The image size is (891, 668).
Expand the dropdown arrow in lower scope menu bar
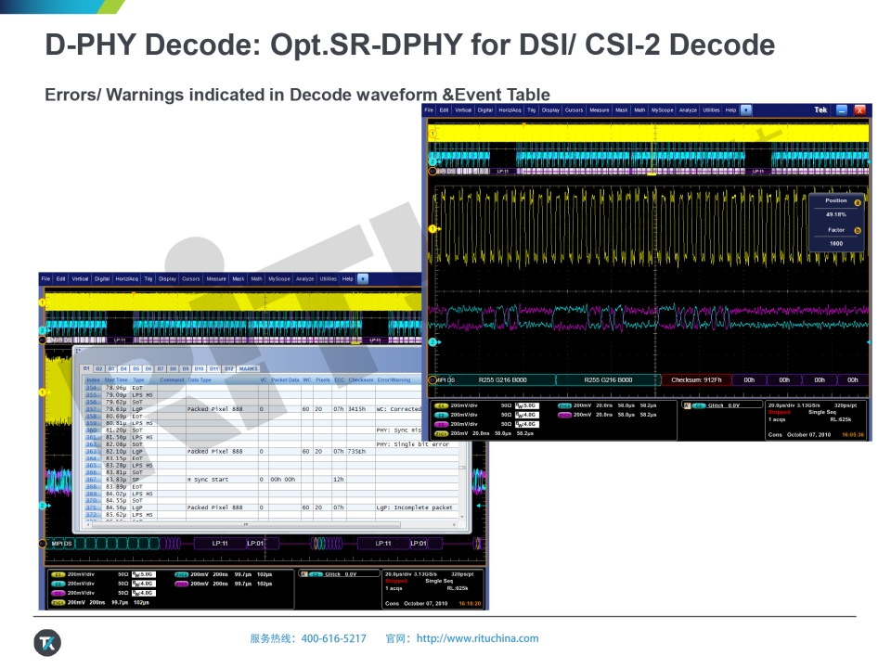(363, 278)
